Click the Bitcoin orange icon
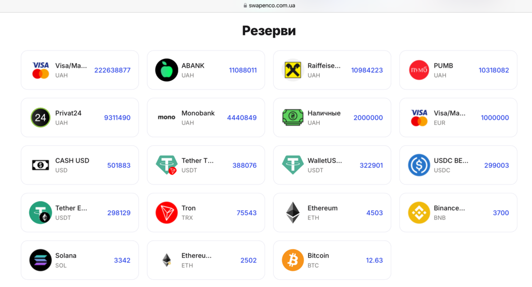 tap(293, 260)
